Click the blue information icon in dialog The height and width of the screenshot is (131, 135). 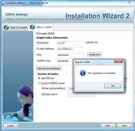coord(82,73)
